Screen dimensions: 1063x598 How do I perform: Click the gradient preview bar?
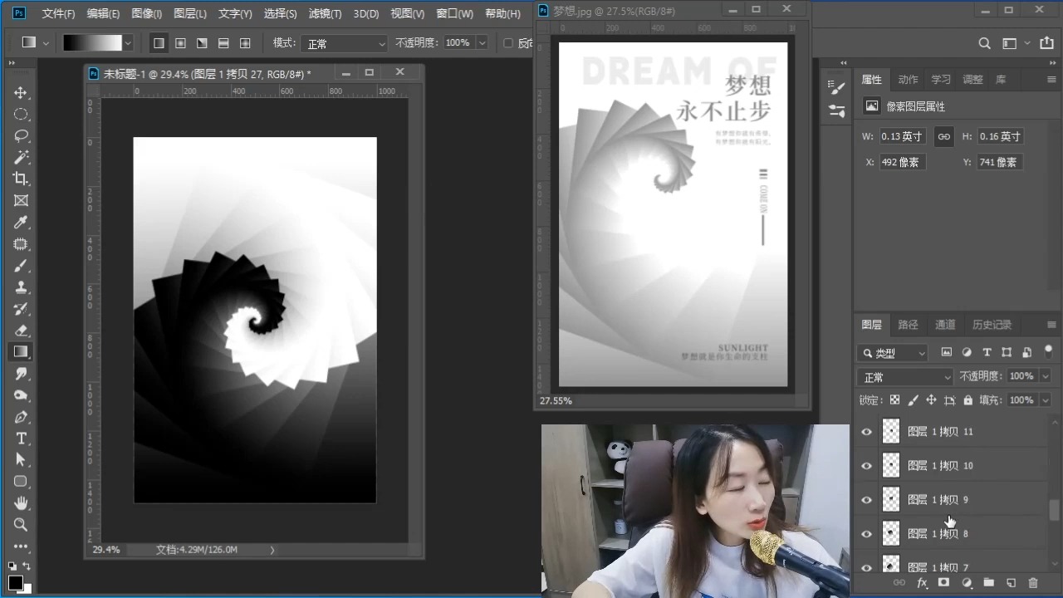tap(92, 42)
